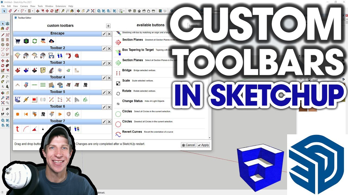Screen dimensions: 348x195
Task: Select the Walk tool footprints icon
Action: click(3, 114)
